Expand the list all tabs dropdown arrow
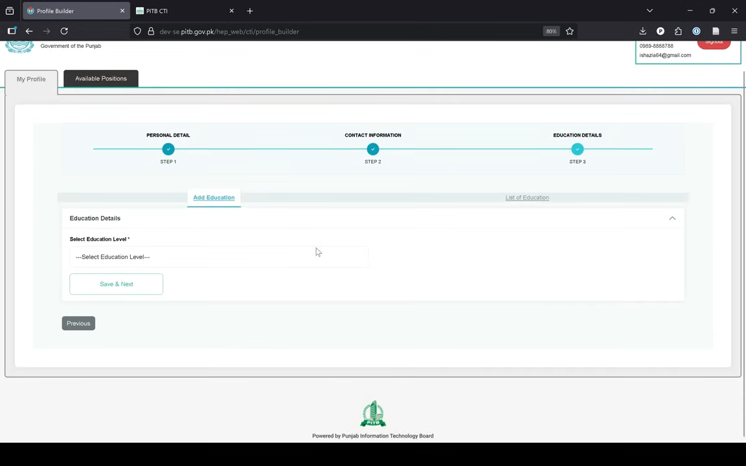 [650, 11]
